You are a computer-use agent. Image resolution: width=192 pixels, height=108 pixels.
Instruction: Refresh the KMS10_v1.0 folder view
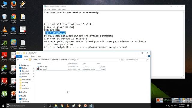point(122,60)
